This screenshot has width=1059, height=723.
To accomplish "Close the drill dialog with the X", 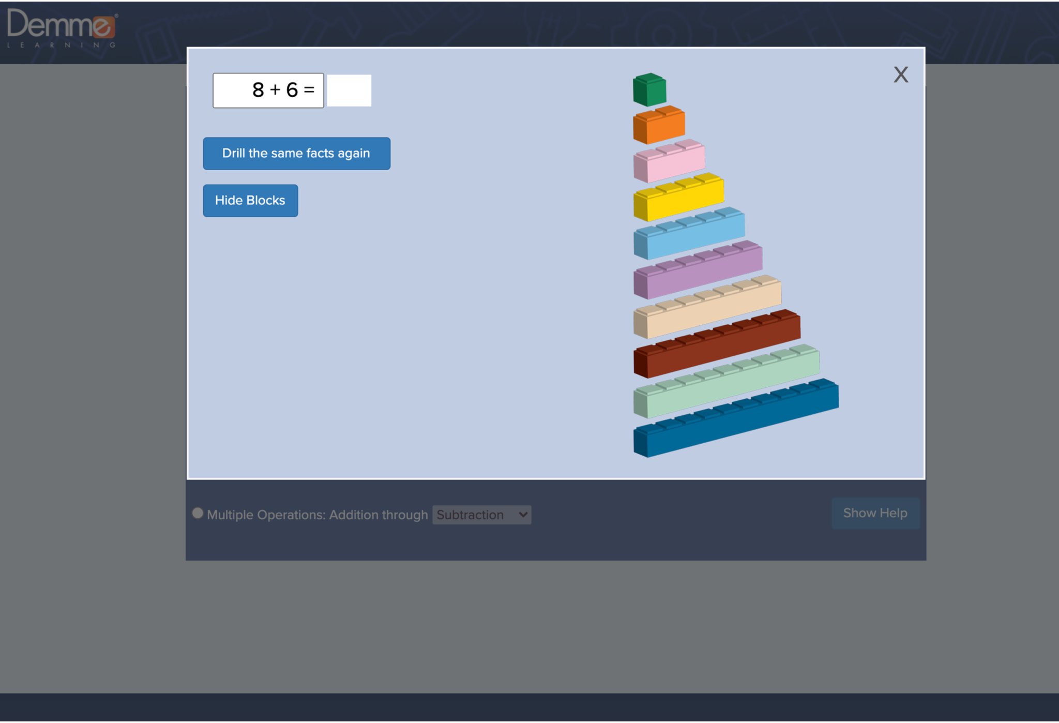I will click(900, 74).
